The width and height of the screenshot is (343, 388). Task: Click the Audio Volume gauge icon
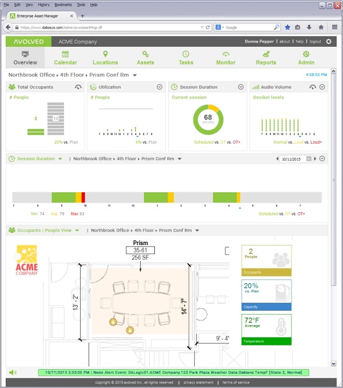point(313,87)
